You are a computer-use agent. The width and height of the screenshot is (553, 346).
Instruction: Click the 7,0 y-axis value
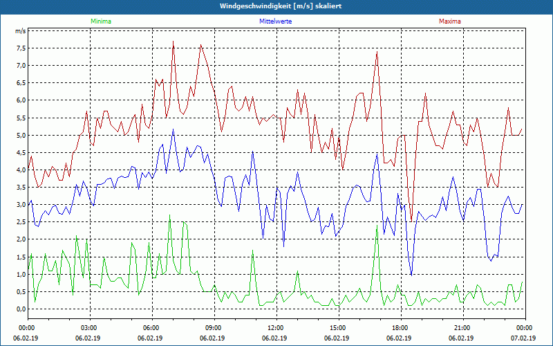click(21, 66)
